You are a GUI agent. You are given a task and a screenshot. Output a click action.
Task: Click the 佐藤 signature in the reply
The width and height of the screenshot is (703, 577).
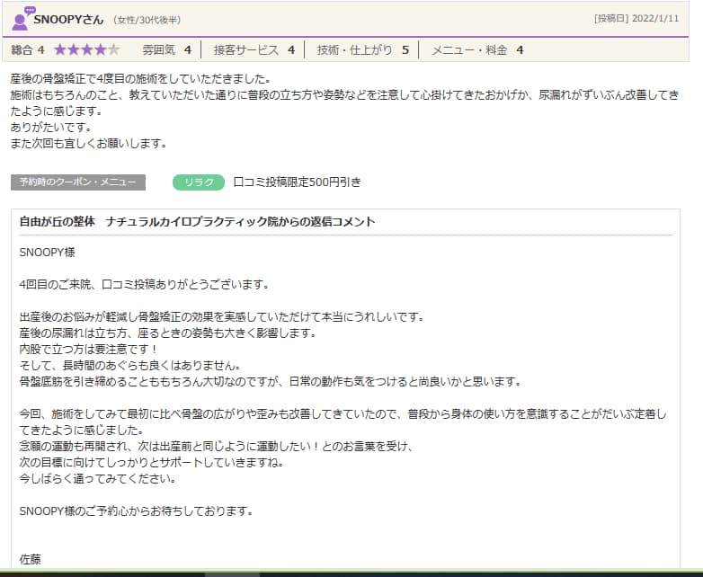(31, 559)
